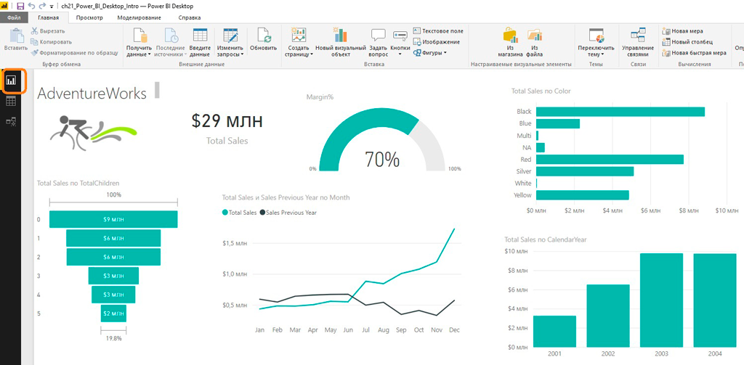Switch to the Просмотр tab
This screenshot has width=744, height=365.
pyautogui.click(x=89, y=17)
